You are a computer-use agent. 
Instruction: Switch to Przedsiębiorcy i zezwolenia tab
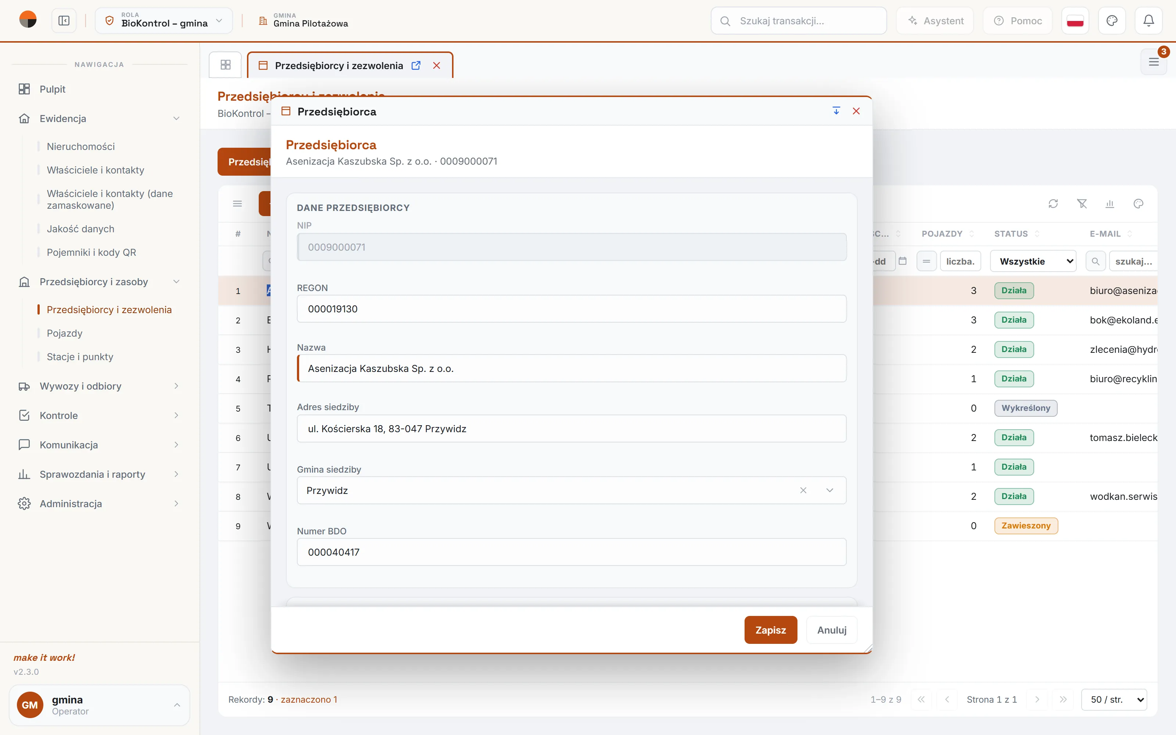[x=339, y=66]
